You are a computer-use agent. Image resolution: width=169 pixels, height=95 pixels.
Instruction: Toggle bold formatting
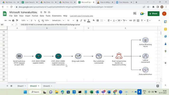pos(77,21)
